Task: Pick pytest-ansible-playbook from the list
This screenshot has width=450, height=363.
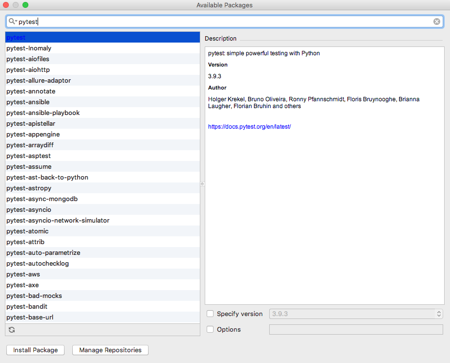Action: 103,113
